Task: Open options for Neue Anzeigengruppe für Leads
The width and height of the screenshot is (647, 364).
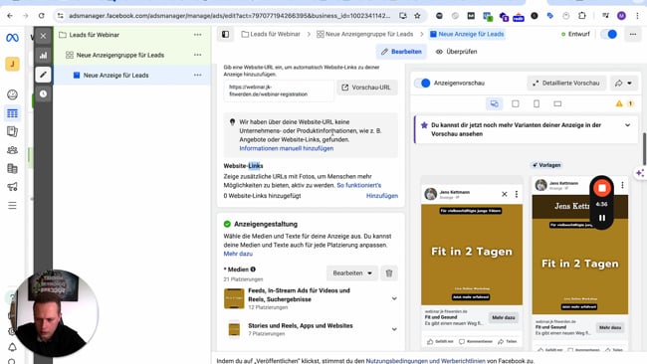Action: click(198, 55)
